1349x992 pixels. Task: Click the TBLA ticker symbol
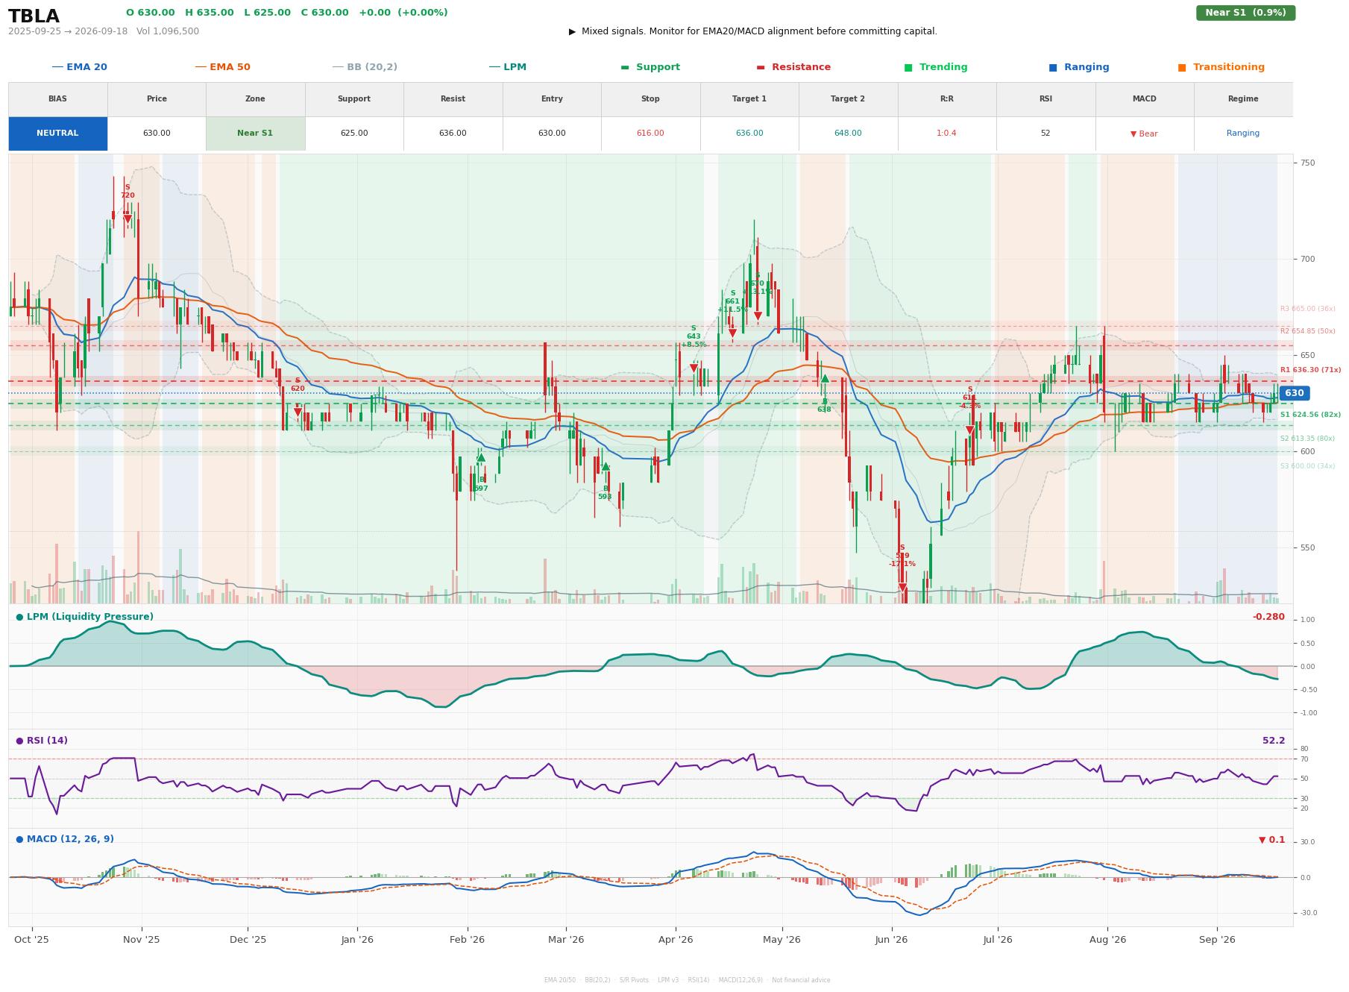pos(34,16)
